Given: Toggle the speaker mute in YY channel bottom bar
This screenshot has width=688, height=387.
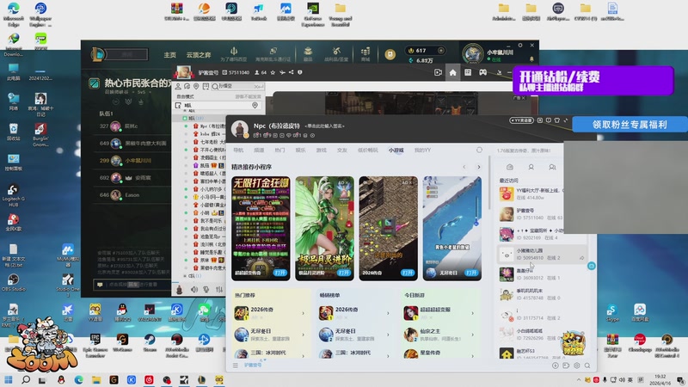Looking at the screenshot, I should (x=194, y=290).
